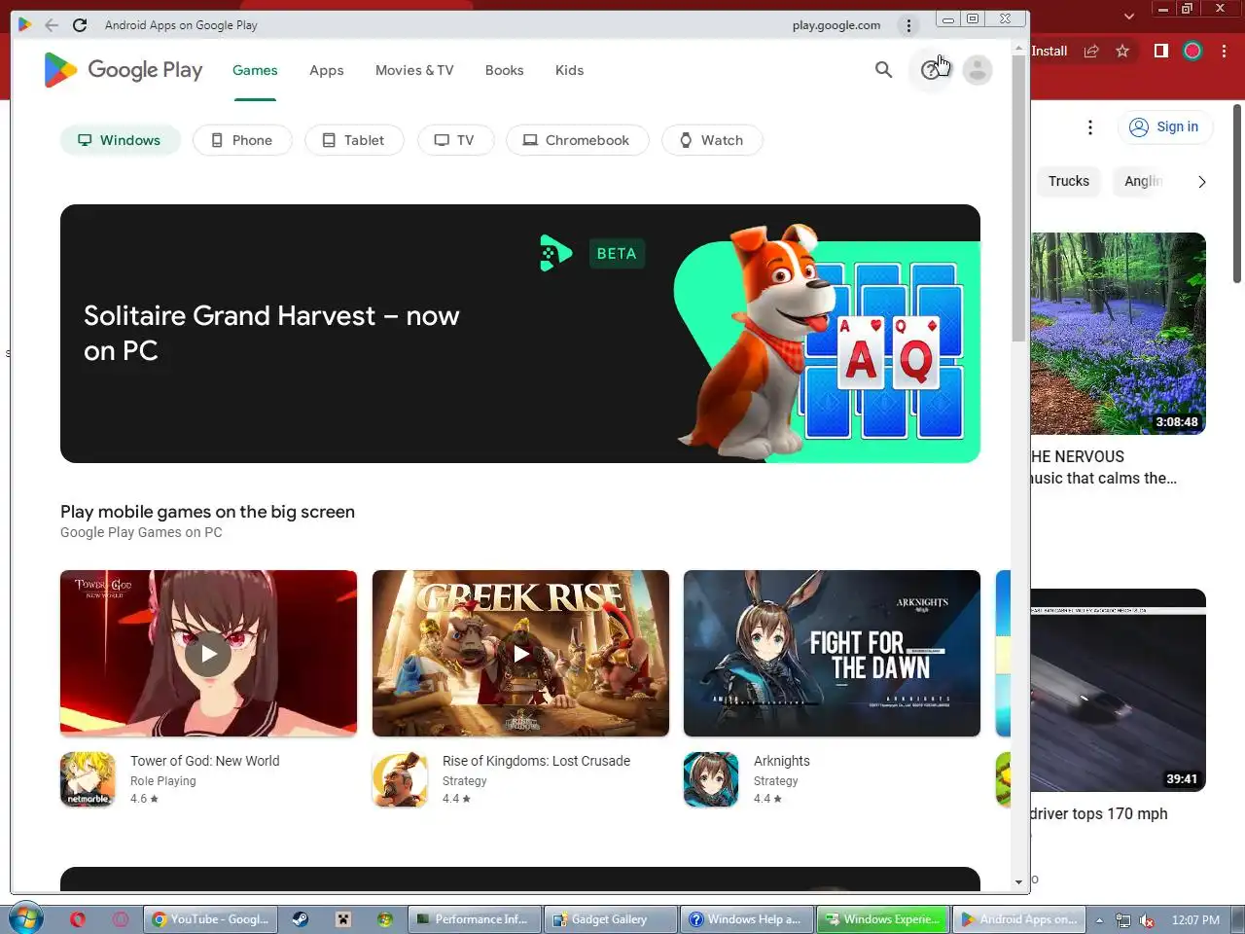Open the account avatar menu in Google Play
This screenshot has height=934, width=1245.
point(978,70)
